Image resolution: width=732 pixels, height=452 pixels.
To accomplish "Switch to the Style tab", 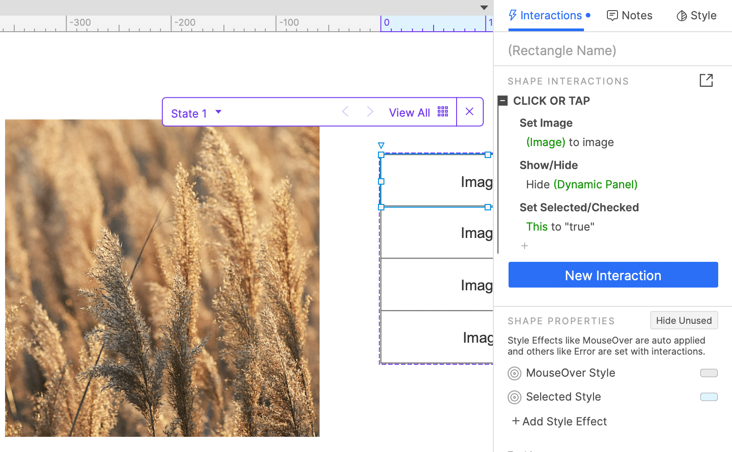I will [x=696, y=16].
